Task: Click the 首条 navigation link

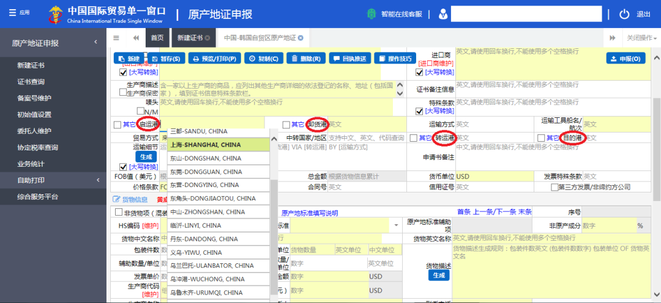Action: [x=464, y=212]
